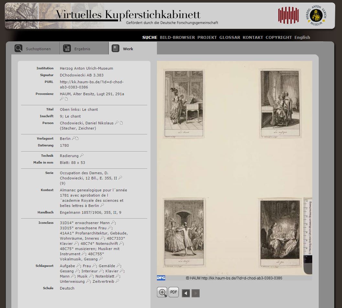Search keyword Notenblatt magnifier icon

[x=117, y=276]
